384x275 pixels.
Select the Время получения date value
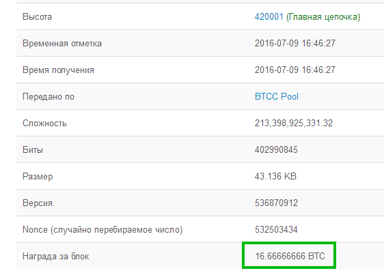(295, 70)
